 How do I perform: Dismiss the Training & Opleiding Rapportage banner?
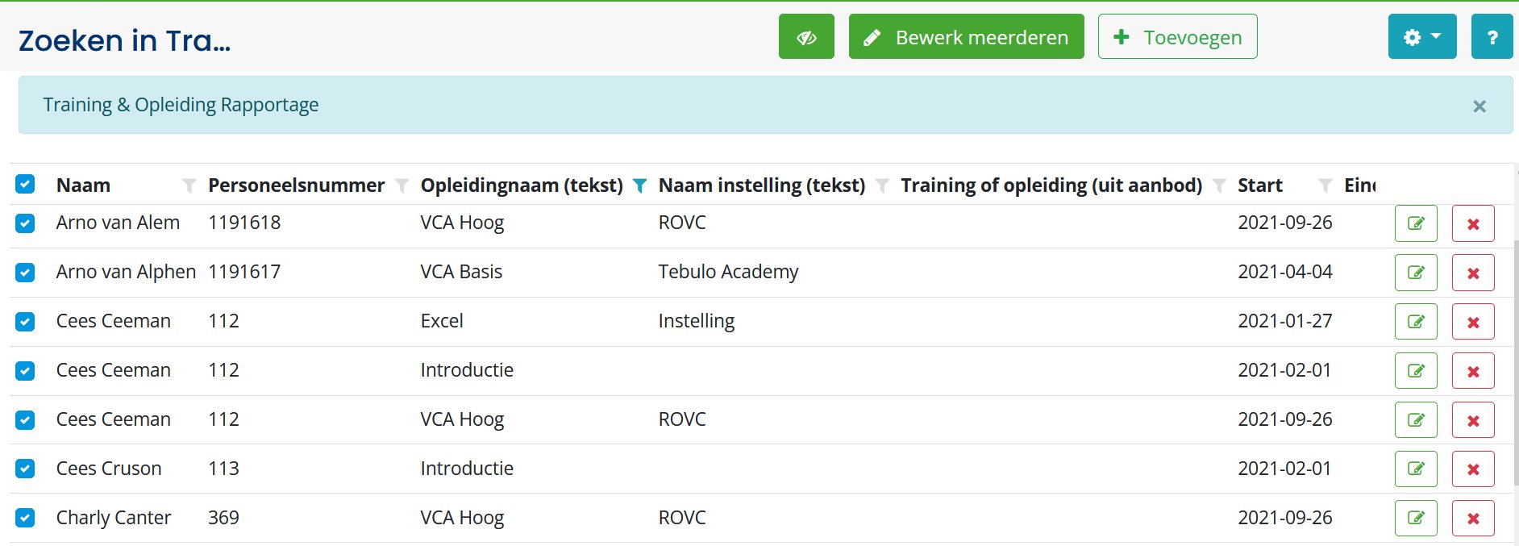click(1479, 106)
